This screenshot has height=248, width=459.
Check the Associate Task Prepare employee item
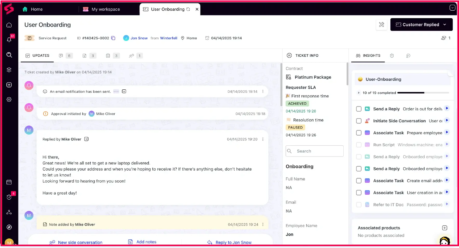point(359,133)
